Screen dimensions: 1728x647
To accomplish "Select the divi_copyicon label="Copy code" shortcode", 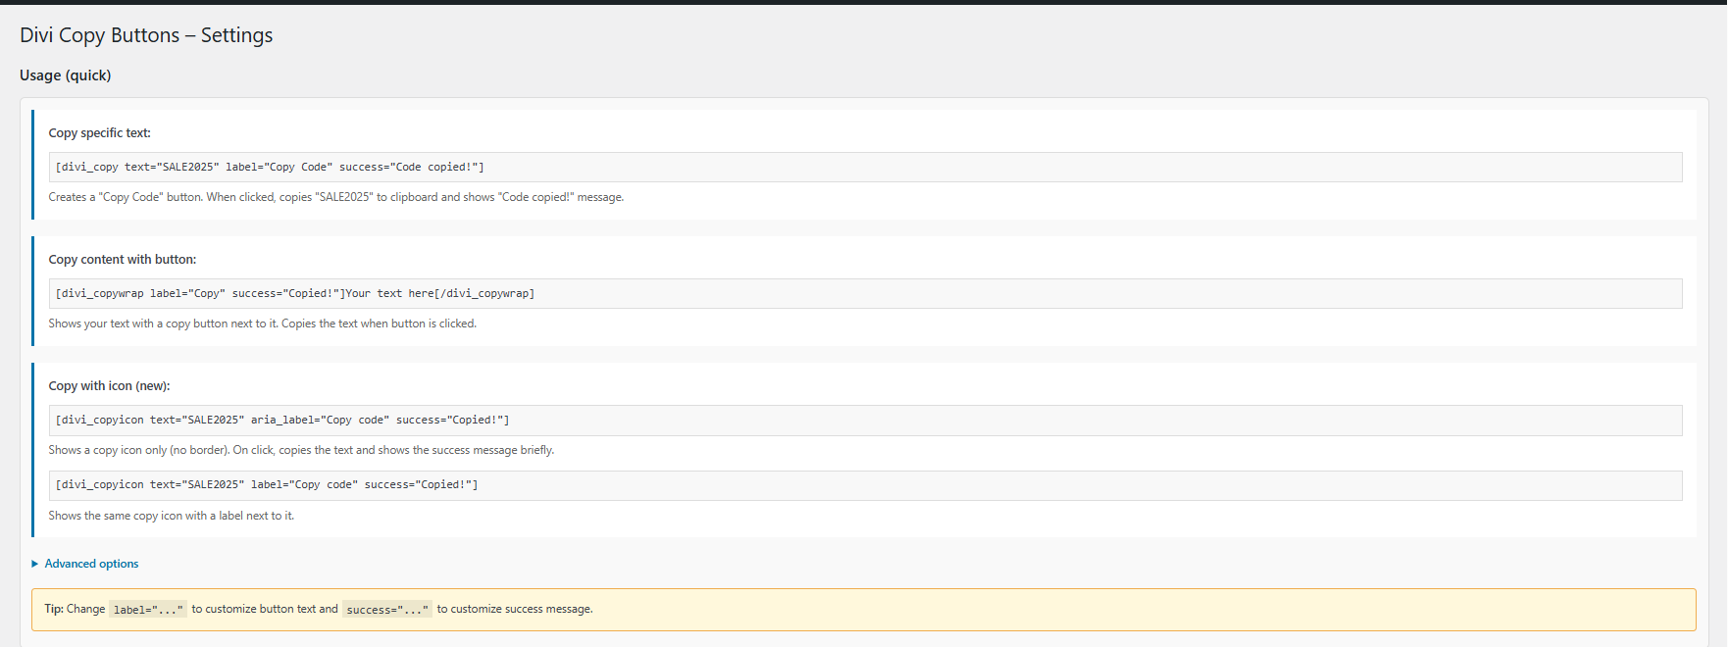I will coord(267,484).
